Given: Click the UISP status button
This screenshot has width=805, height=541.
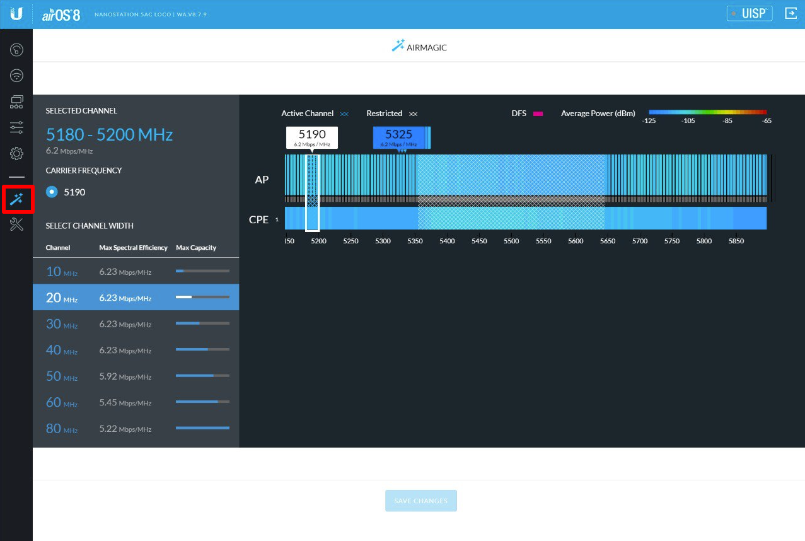Looking at the screenshot, I should [x=750, y=13].
